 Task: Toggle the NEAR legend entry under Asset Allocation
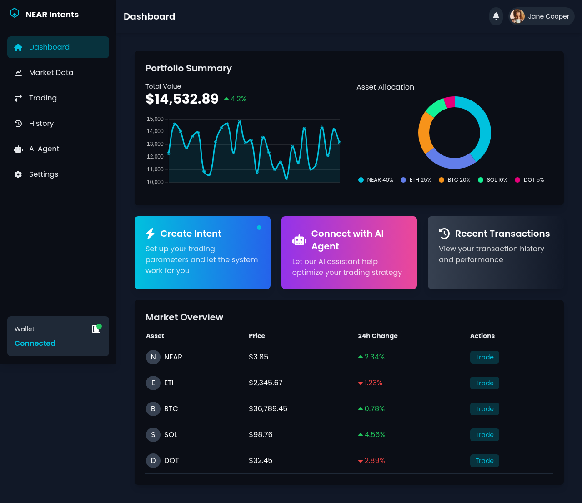[376, 180]
